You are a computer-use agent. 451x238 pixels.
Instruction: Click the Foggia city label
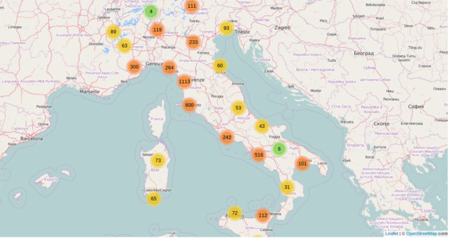pos(275,137)
